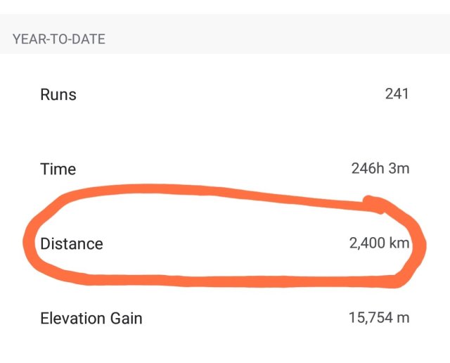The width and height of the screenshot is (450, 363).
Task: Select the Runs row label
Action: point(58,94)
